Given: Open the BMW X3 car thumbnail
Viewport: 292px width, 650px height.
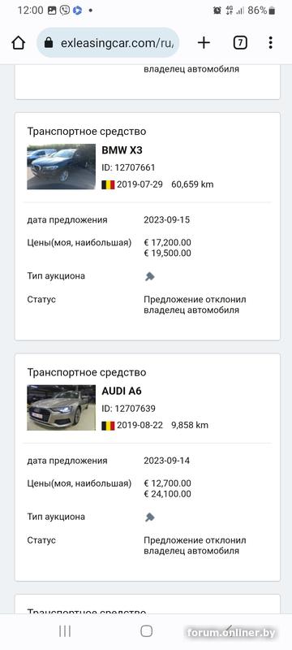Looking at the screenshot, I should pos(61,167).
